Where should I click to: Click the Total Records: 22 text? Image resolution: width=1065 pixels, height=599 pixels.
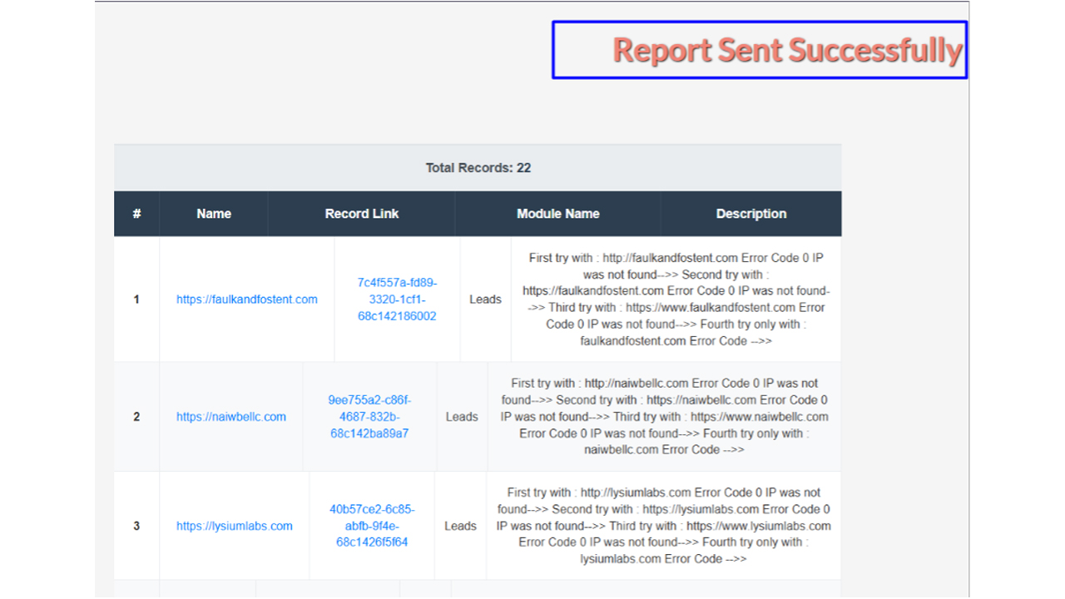click(x=478, y=168)
